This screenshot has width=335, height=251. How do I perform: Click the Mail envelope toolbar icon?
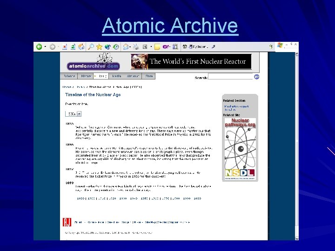pos(126,46)
